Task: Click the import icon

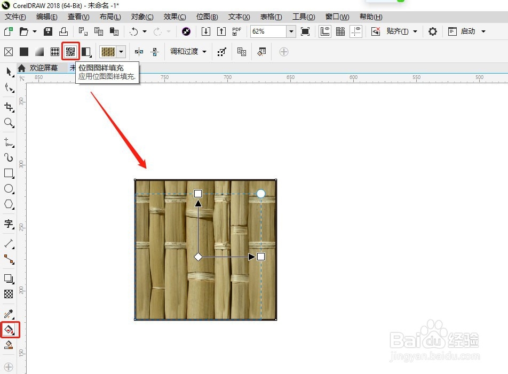Action: (206, 31)
